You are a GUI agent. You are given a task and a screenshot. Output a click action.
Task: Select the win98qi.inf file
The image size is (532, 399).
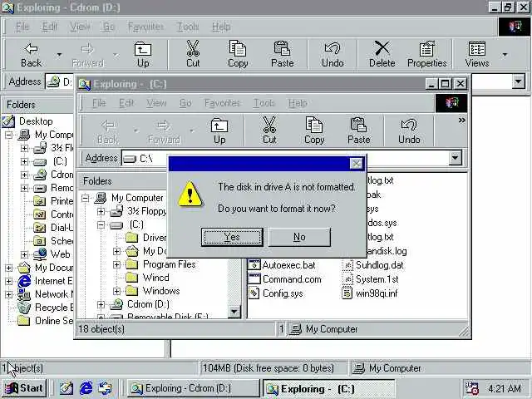click(370, 293)
